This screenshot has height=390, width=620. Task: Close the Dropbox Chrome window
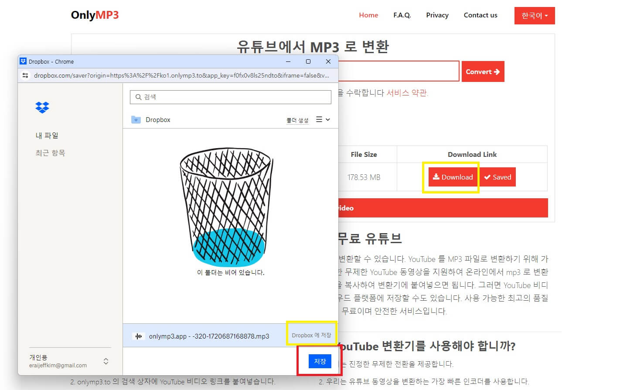pyautogui.click(x=328, y=61)
